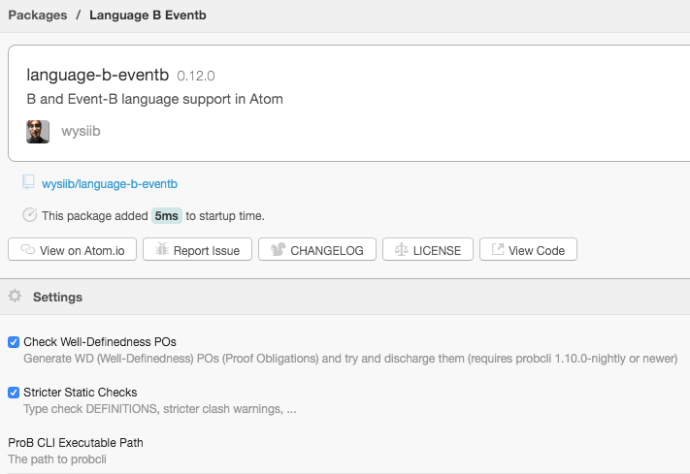
Task: Select the Language B Eventb breadcrumb
Action: click(148, 16)
